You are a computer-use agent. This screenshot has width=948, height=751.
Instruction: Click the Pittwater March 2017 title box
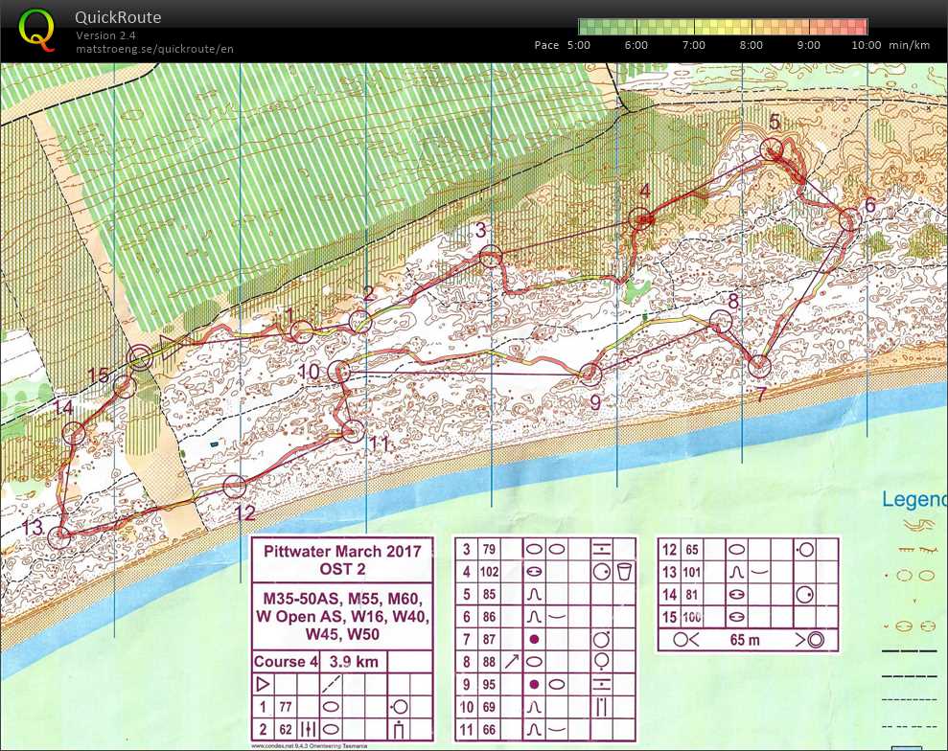pyautogui.click(x=343, y=561)
